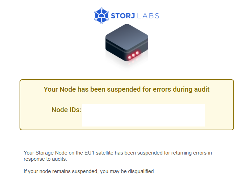The image size is (248, 186).
Task: Click the LABS text in the header
Action: click(149, 16)
